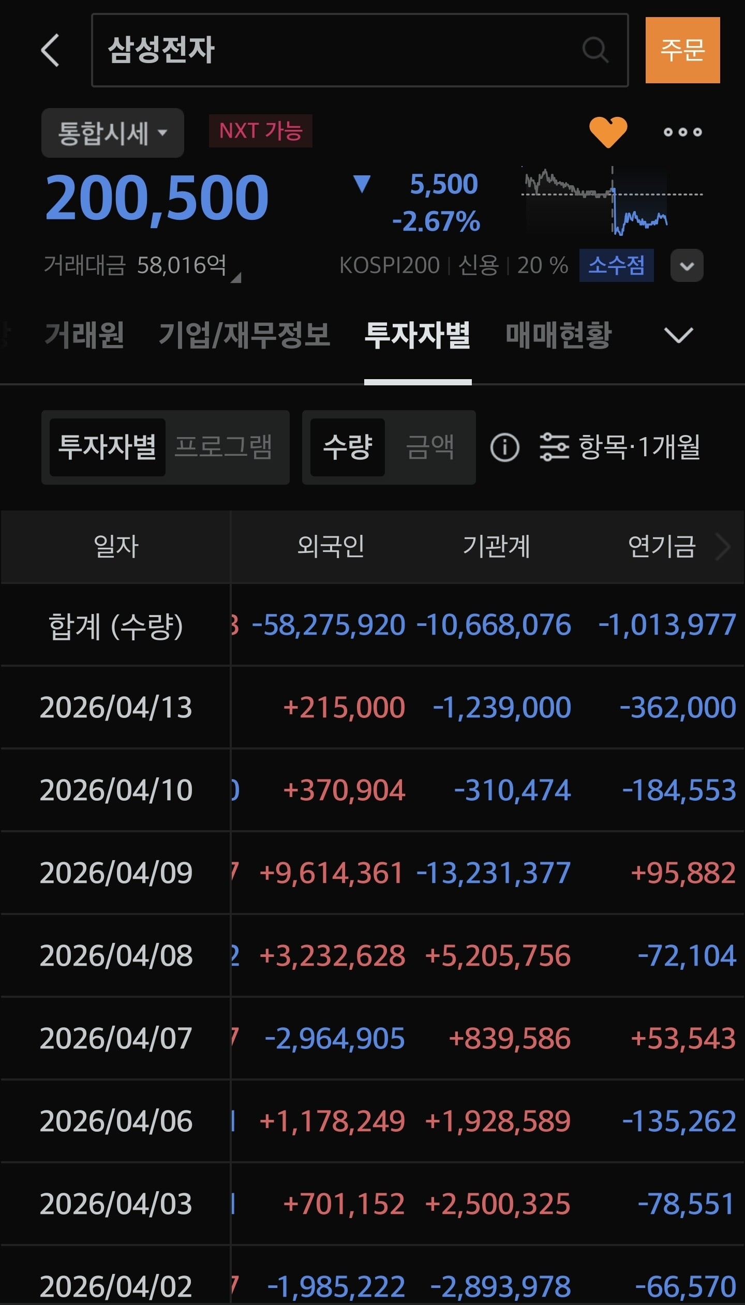Tap the KOSPI200 label
The width and height of the screenshot is (745, 1305).
pyautogui.click(x=389, y=265)
